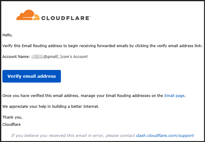Click the "Thank you," closing line
The height and width of the screenshot is (142, 205).
point(12,117)
